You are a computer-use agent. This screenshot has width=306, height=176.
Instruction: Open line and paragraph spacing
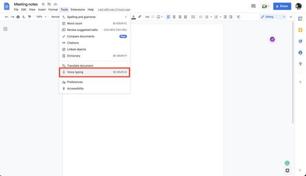(193, 17)
